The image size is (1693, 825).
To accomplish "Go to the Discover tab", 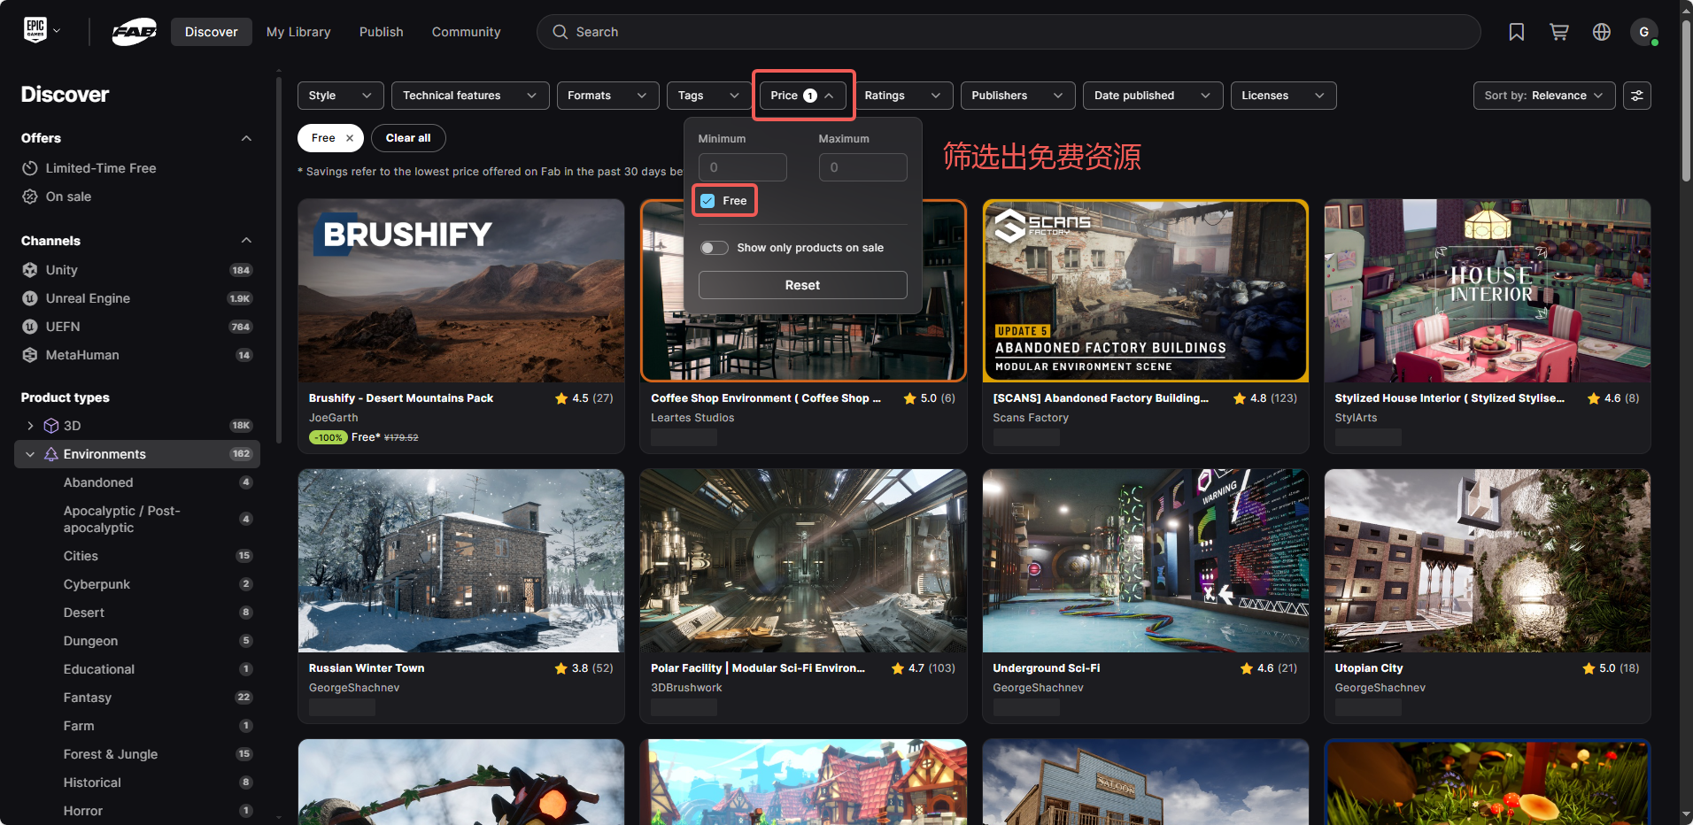I will [x=212, y=32].
